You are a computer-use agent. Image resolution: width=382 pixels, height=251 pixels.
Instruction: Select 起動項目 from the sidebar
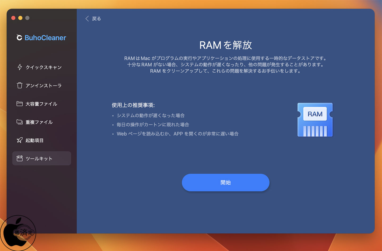click(x=34, y=141)
